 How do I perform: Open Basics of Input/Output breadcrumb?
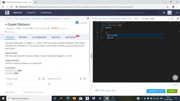(52, 19)
